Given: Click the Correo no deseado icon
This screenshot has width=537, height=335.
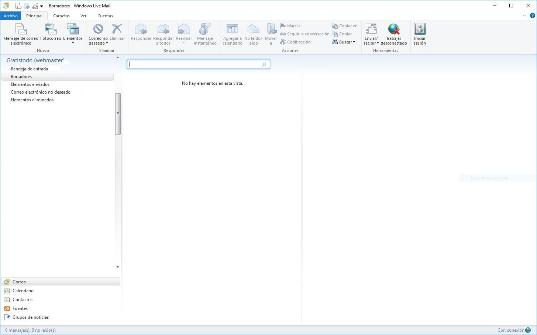Looking at the screenshot, I should 98,29.
